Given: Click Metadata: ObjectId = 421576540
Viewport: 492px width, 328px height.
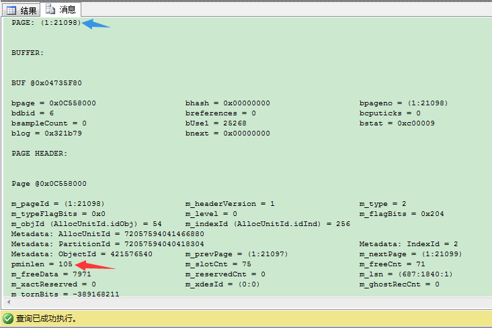Looking at the screenshot, I should (x=82, y=254).
